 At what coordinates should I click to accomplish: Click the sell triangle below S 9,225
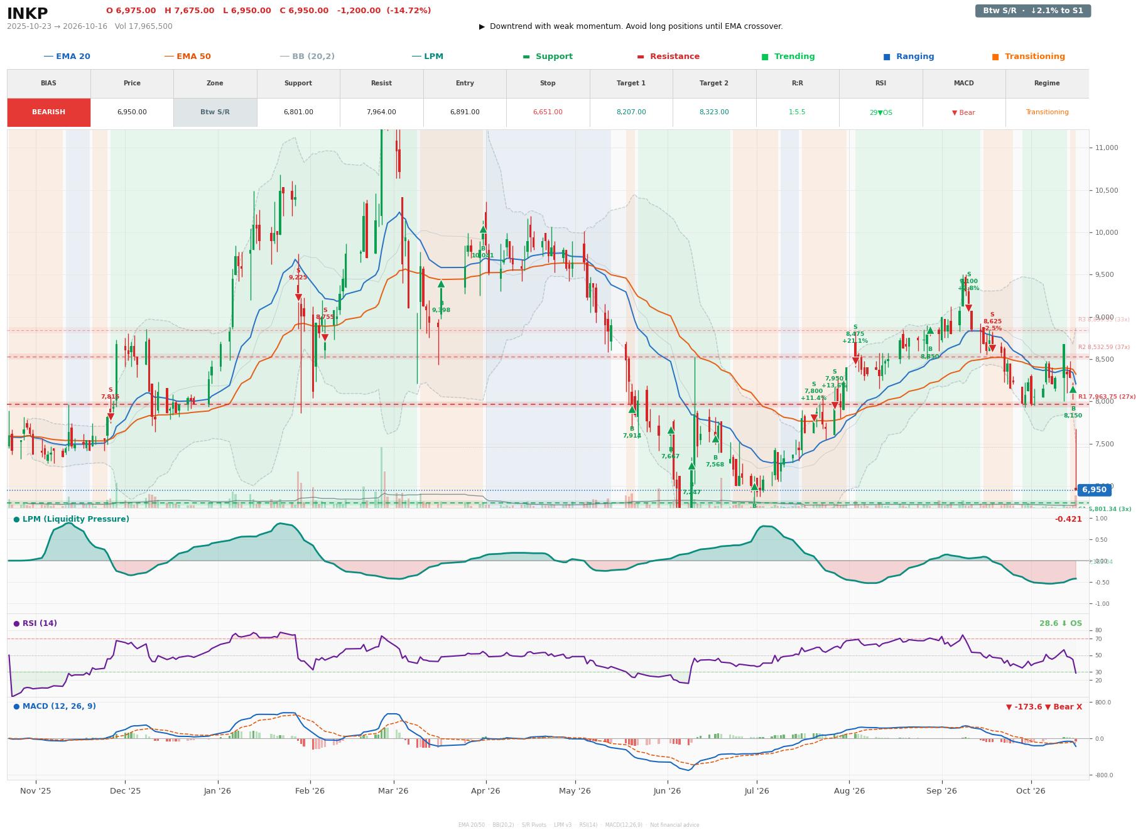click(x=298, y=298)
